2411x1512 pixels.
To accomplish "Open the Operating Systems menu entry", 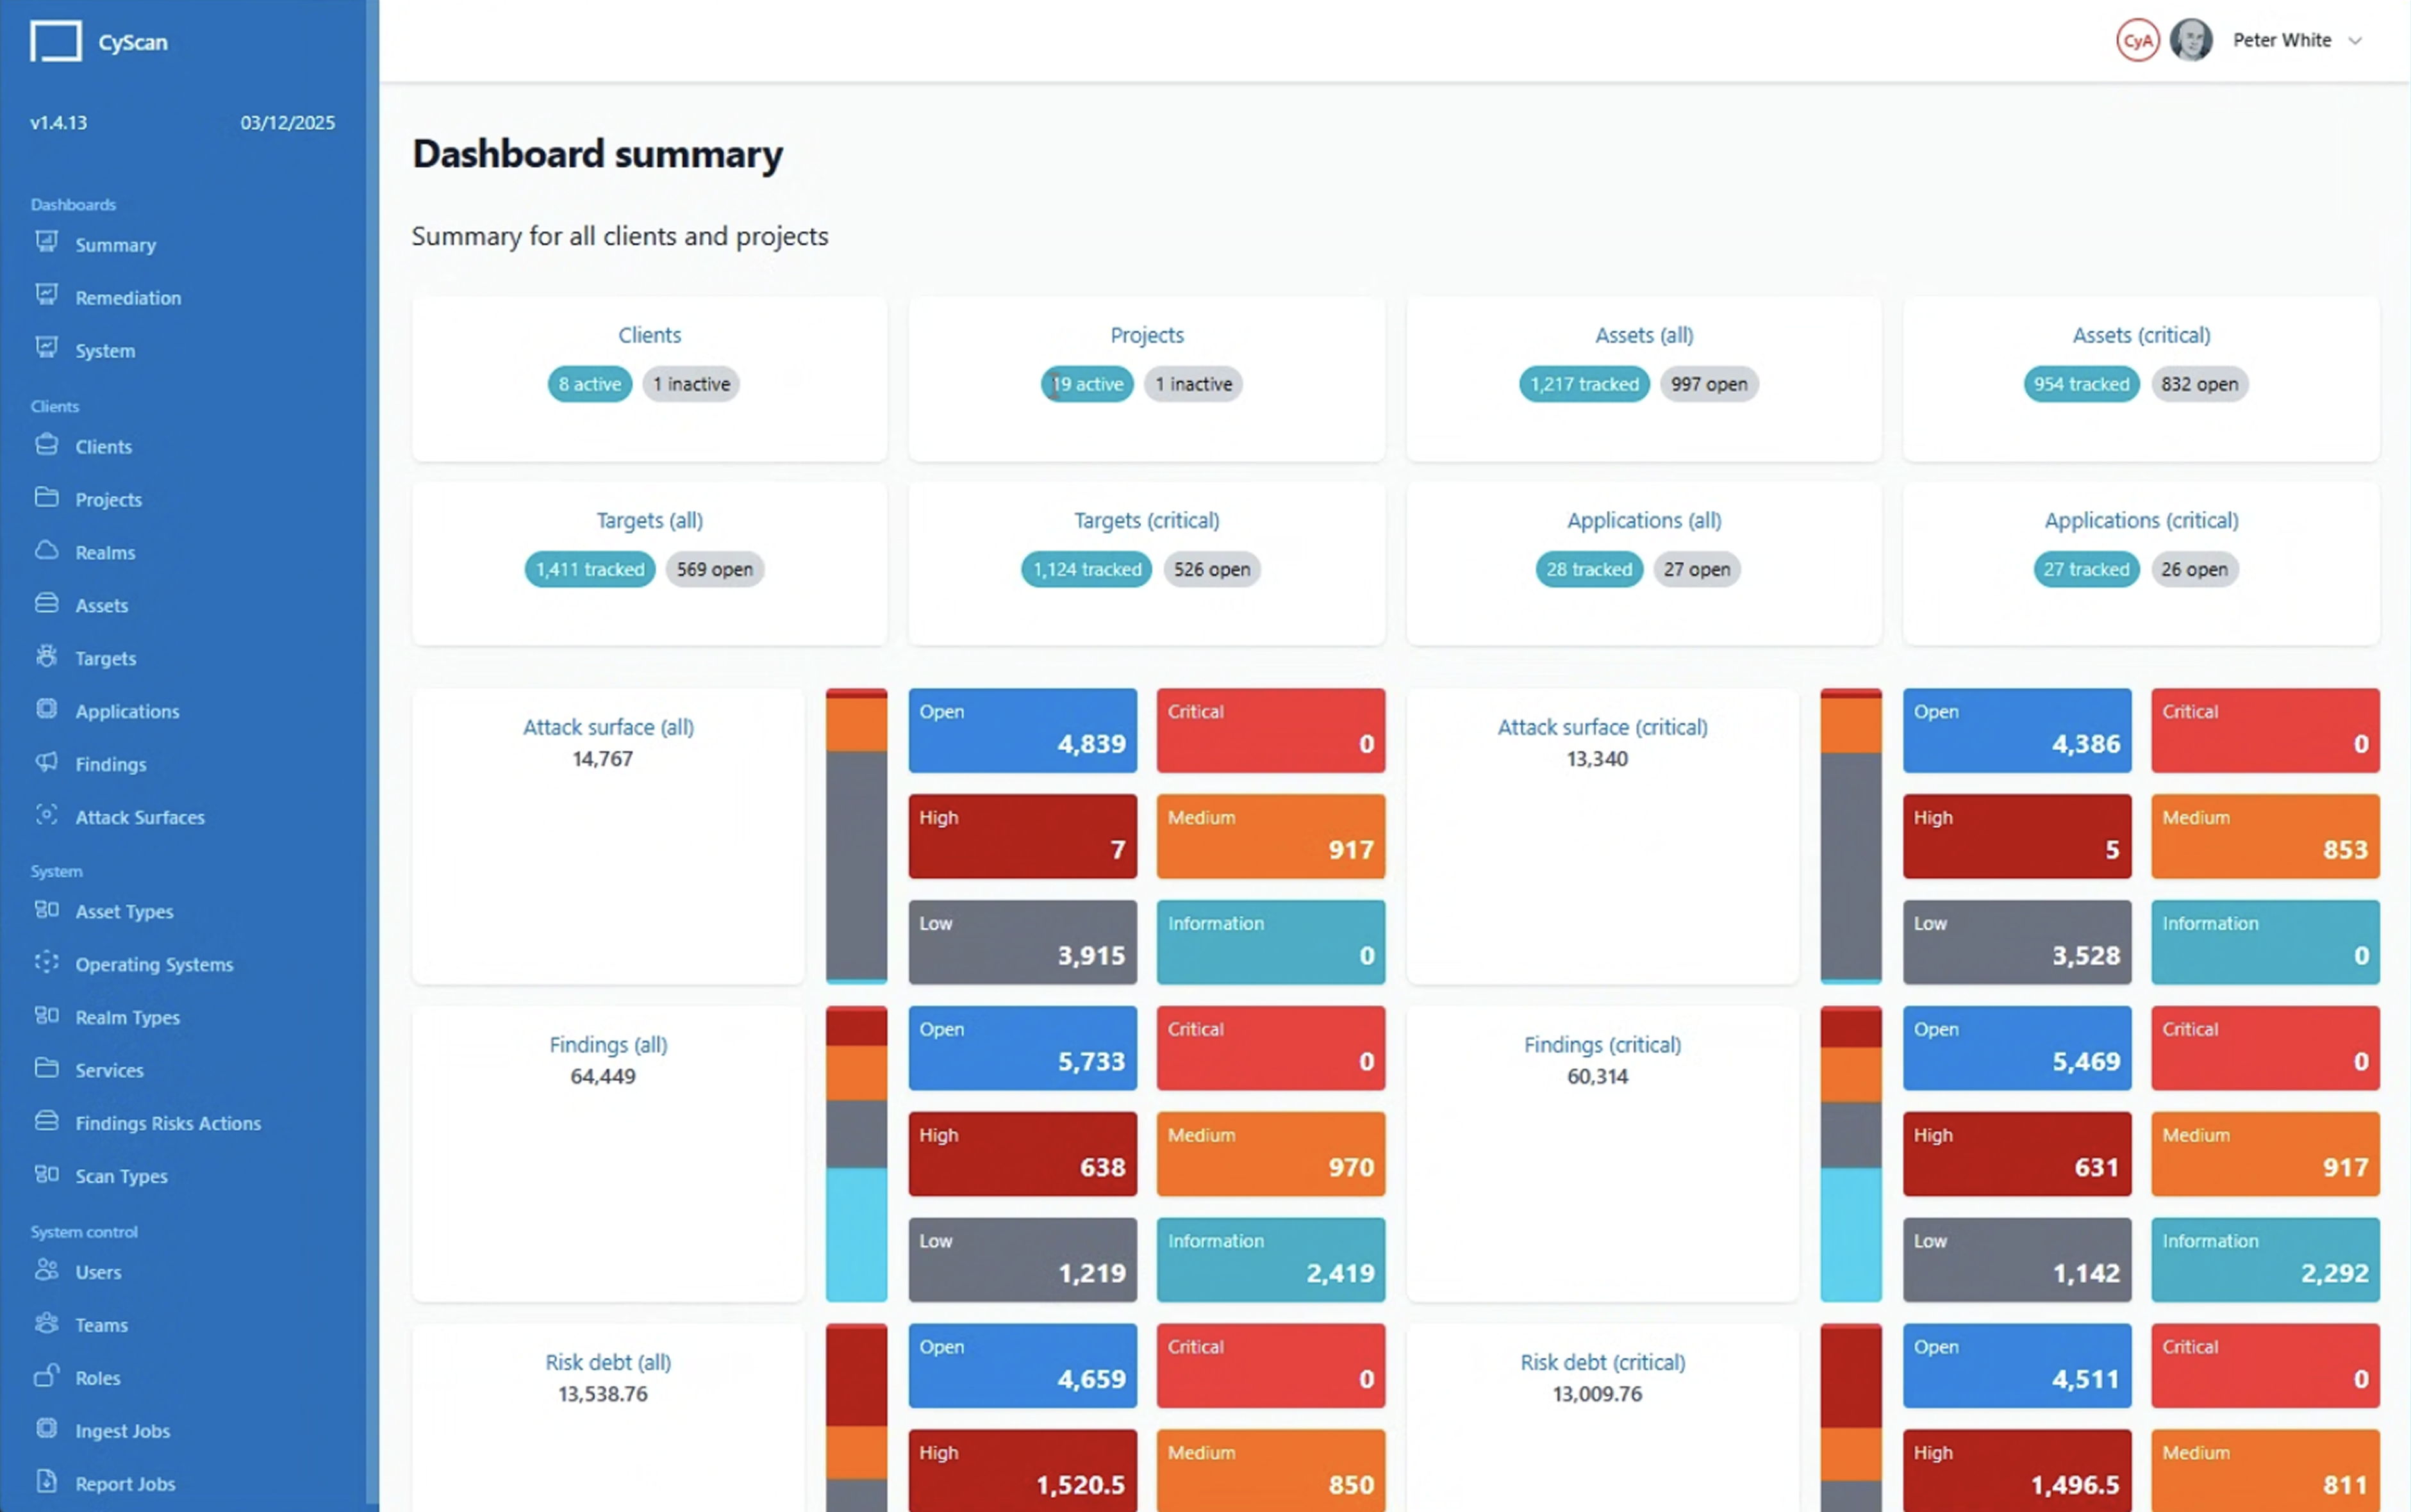I will click(154, 964).
